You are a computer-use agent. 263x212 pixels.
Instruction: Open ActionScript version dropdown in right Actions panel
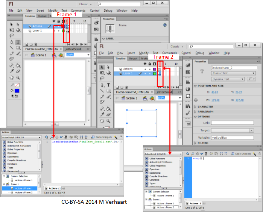163,154
